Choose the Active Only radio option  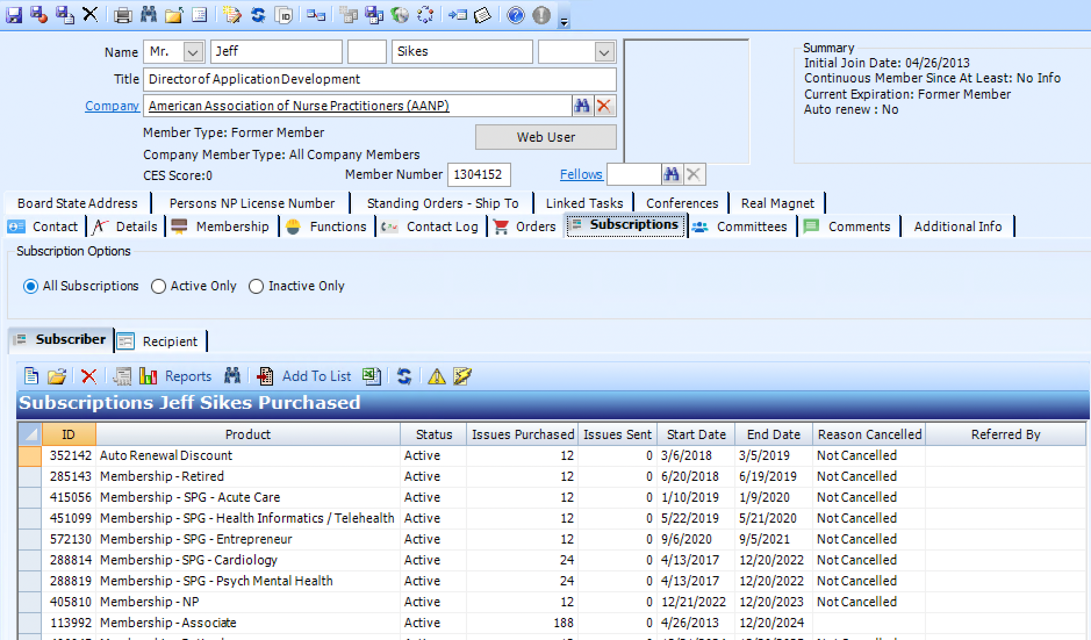[159, 286]
